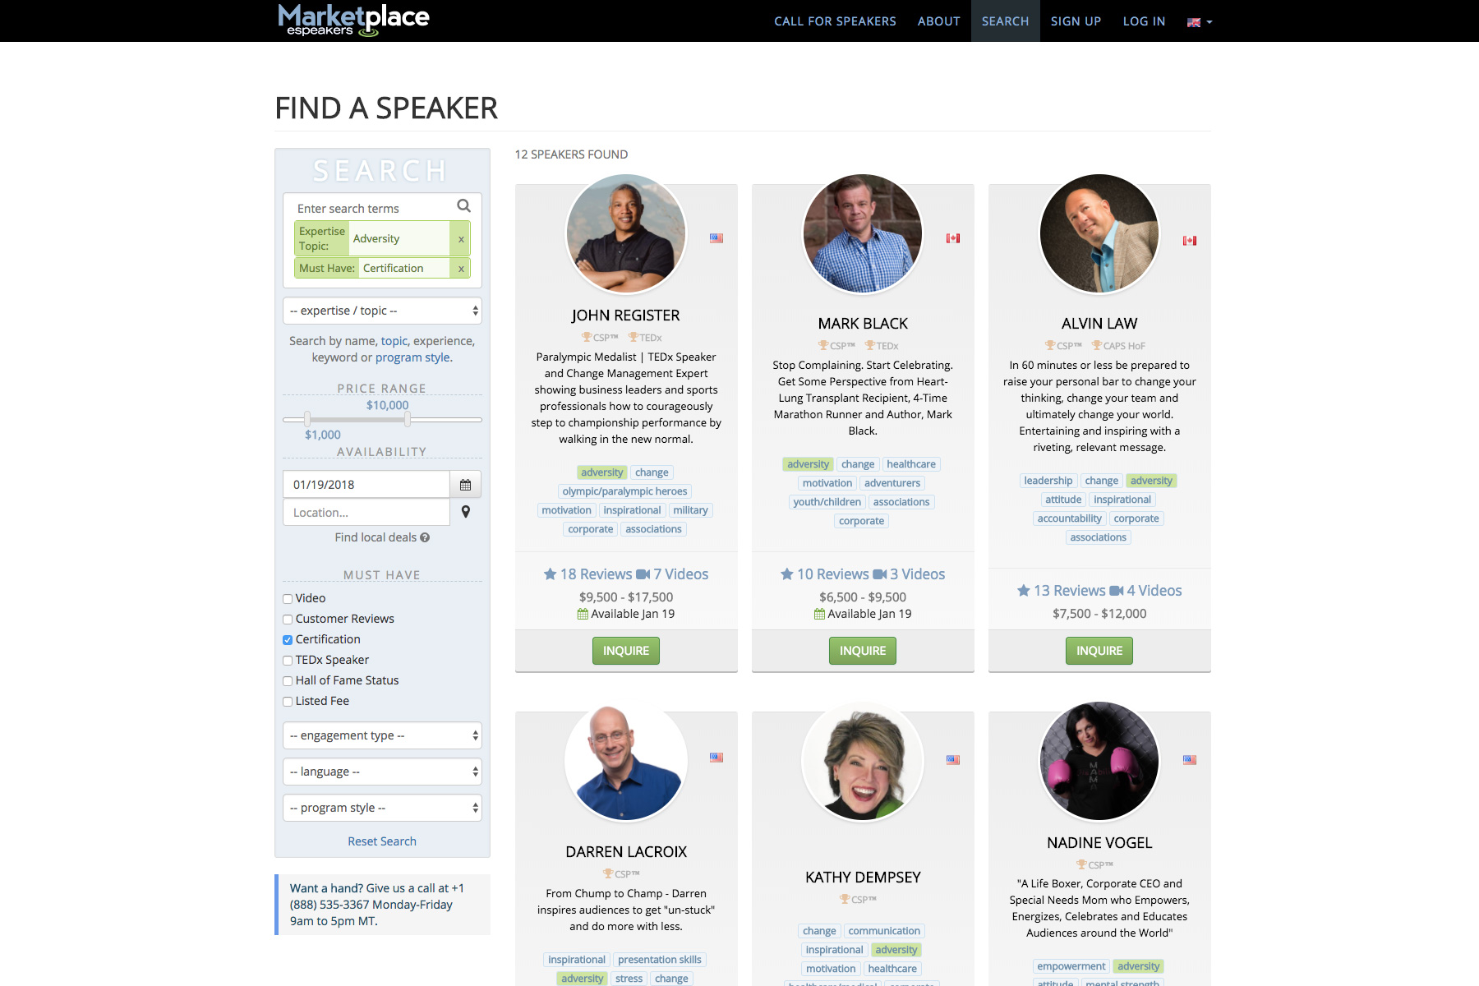Image resolution: width=1479 pixels, height=986 pixels.
Task: Uncheck the Certification checkbox
Action: tap(288, 640)
